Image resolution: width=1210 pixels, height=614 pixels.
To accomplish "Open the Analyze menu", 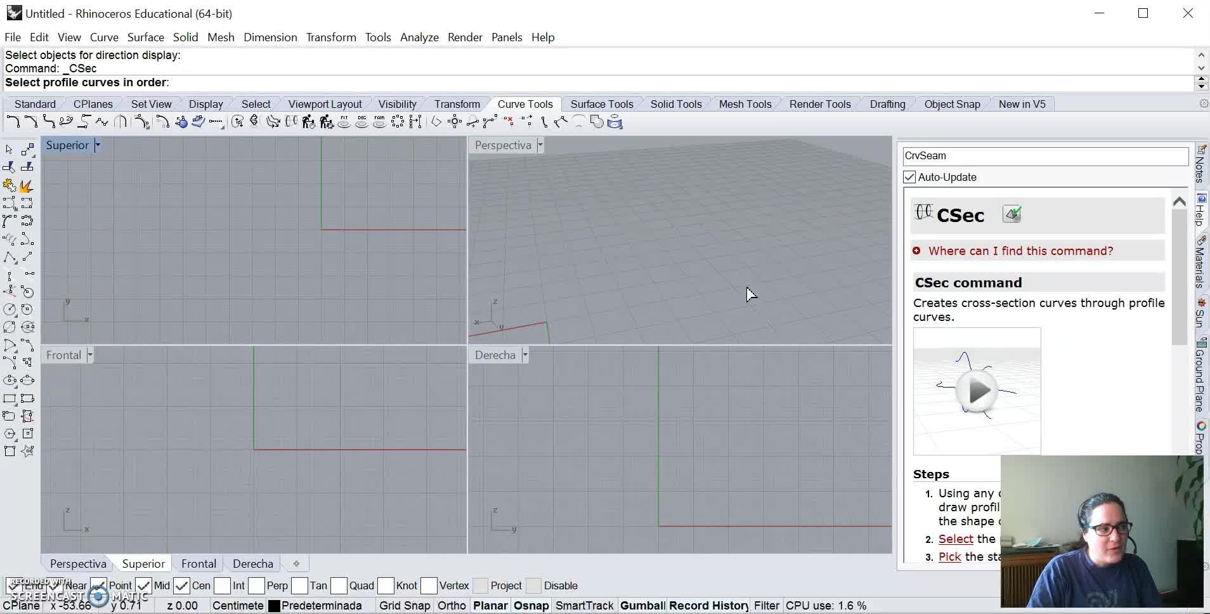I will point(419,37).
